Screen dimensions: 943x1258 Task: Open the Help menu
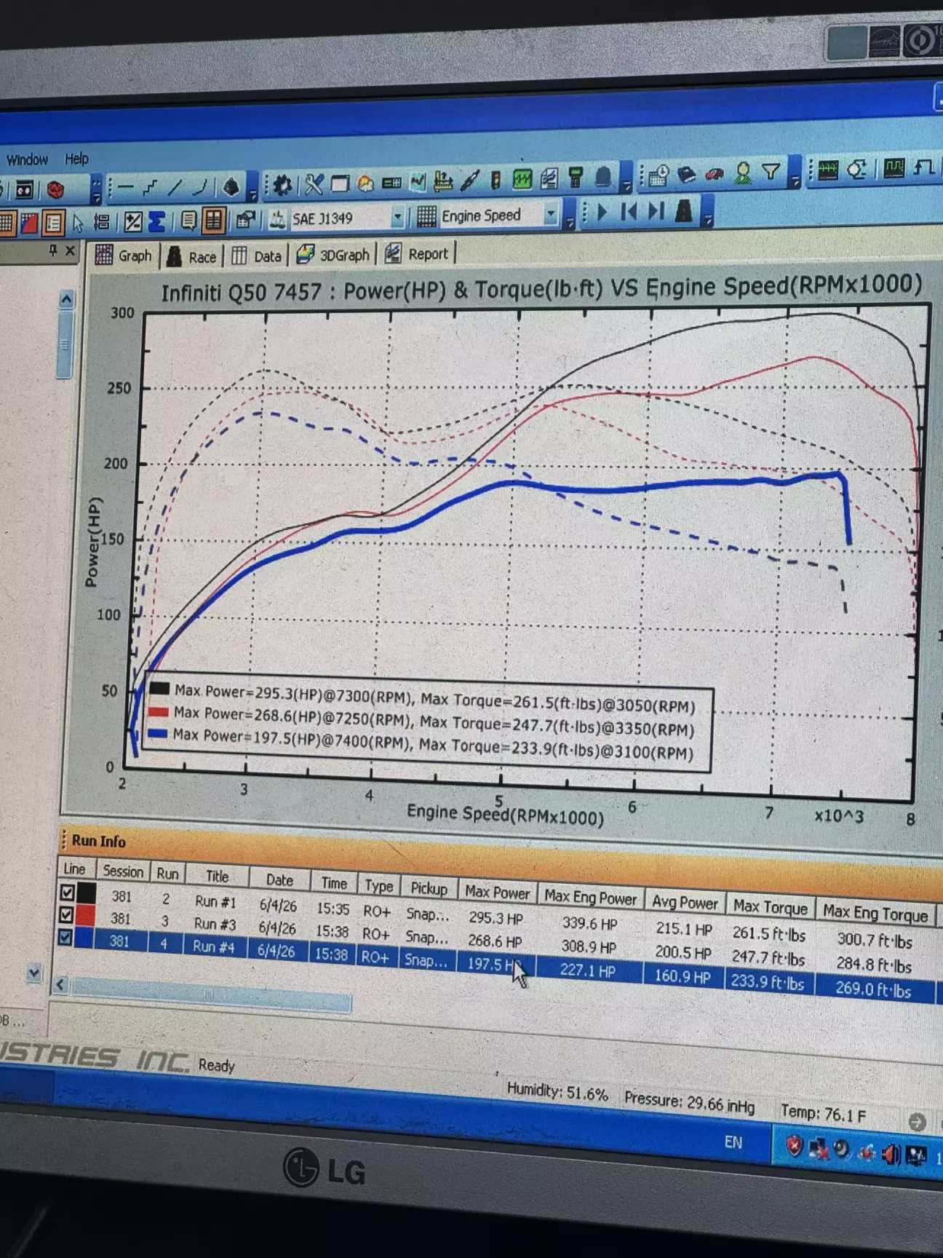[x=76, y=159]
